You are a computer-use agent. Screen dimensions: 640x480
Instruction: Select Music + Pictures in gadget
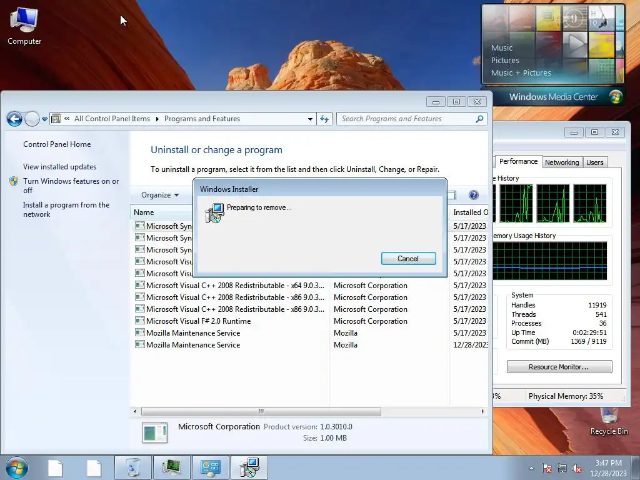pos(521,73)
